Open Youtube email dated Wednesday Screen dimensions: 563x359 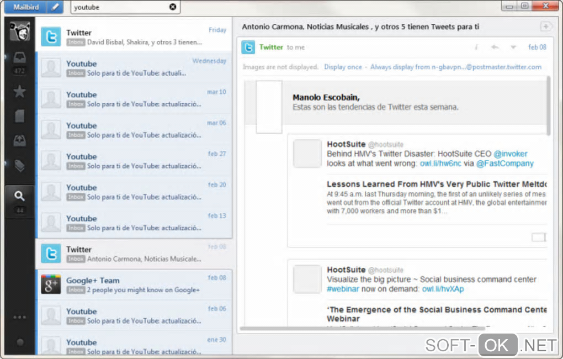click(x=134, y=67)
